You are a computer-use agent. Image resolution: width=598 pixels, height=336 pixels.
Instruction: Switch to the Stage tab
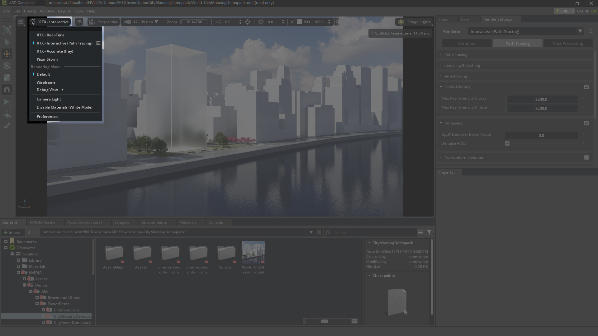(x=443, y=19)
